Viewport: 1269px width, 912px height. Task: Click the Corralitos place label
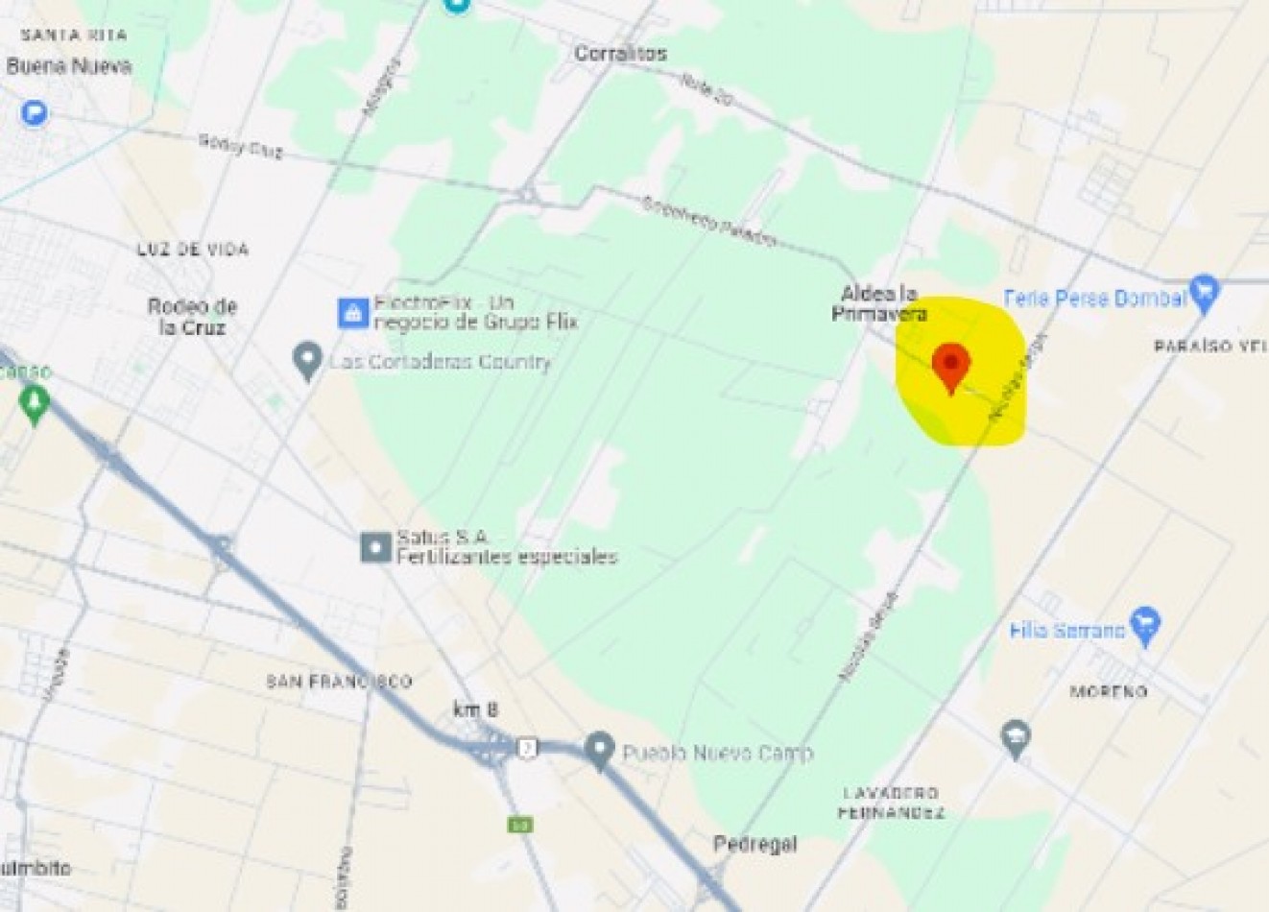[621, 54]
